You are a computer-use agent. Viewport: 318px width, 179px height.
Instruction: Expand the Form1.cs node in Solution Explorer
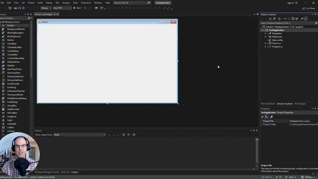tap(265, 43)
